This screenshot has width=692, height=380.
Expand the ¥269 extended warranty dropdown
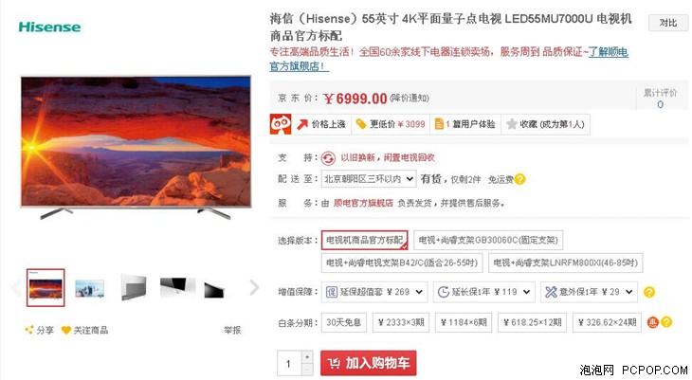click(374, 292)
